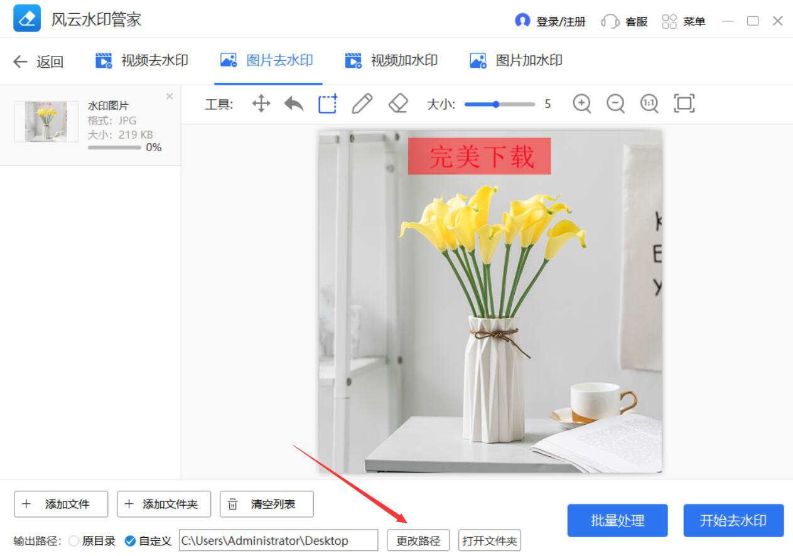The image size is (793, 556).
Task: Click 开始去水印 button
Action: point(734,520)
